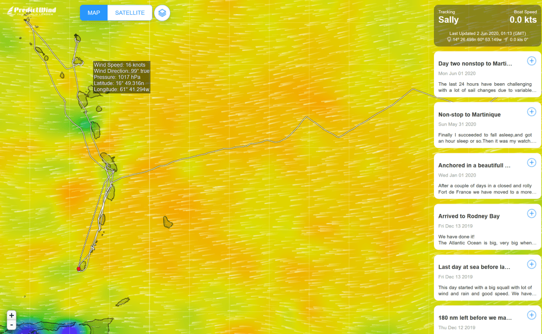Click the boat name 'Sally'
Screen dimensions: 542x334
[x=448, y=20]
